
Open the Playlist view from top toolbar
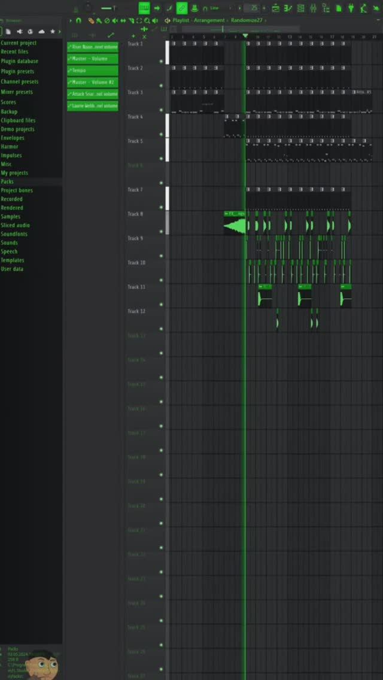coord(276,8)
